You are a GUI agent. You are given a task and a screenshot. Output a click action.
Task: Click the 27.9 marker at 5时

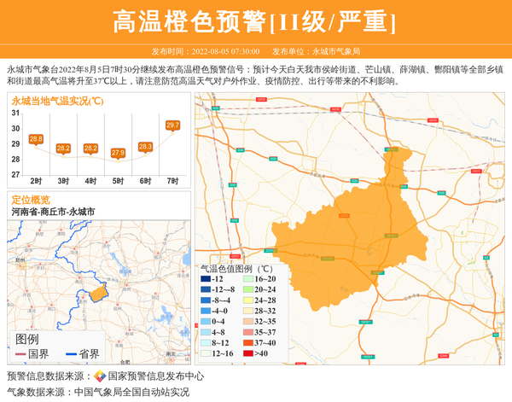118,153
